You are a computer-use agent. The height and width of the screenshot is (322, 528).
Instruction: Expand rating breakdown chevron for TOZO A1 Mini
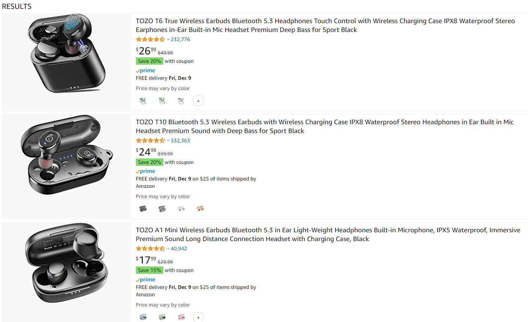[168, 248]
